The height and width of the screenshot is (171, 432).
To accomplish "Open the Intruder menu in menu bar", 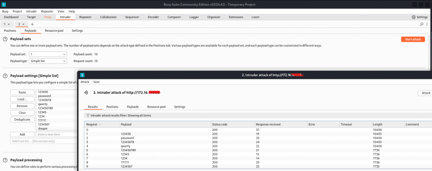I will tap(31, 11).
